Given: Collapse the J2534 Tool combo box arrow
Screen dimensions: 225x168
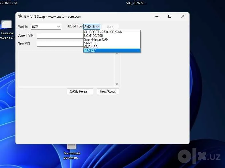Looking at the screenshot, I should 98,27.
